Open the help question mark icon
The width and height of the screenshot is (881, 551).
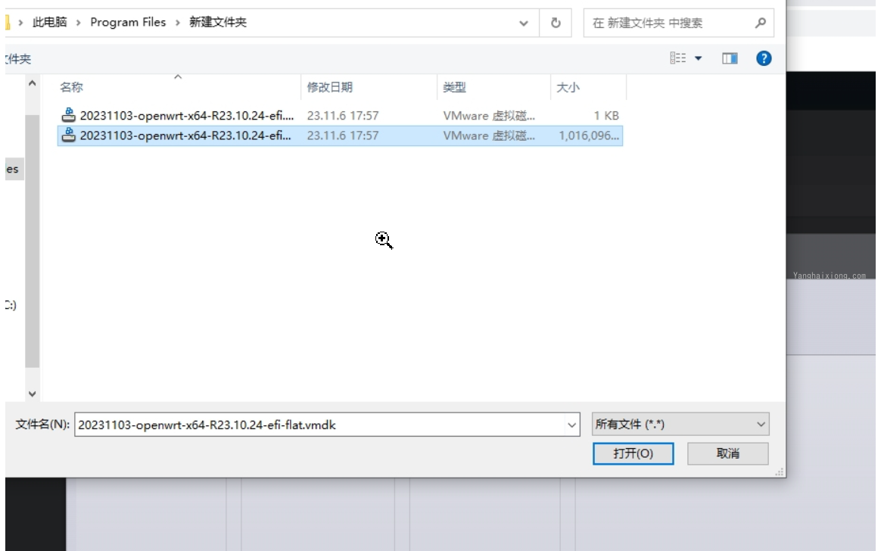pyautogui.click(x=764, y=58)
